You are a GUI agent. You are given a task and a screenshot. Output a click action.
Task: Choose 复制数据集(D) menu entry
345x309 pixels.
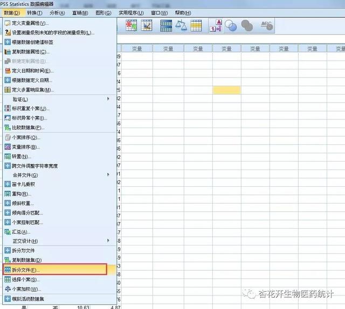59,260
